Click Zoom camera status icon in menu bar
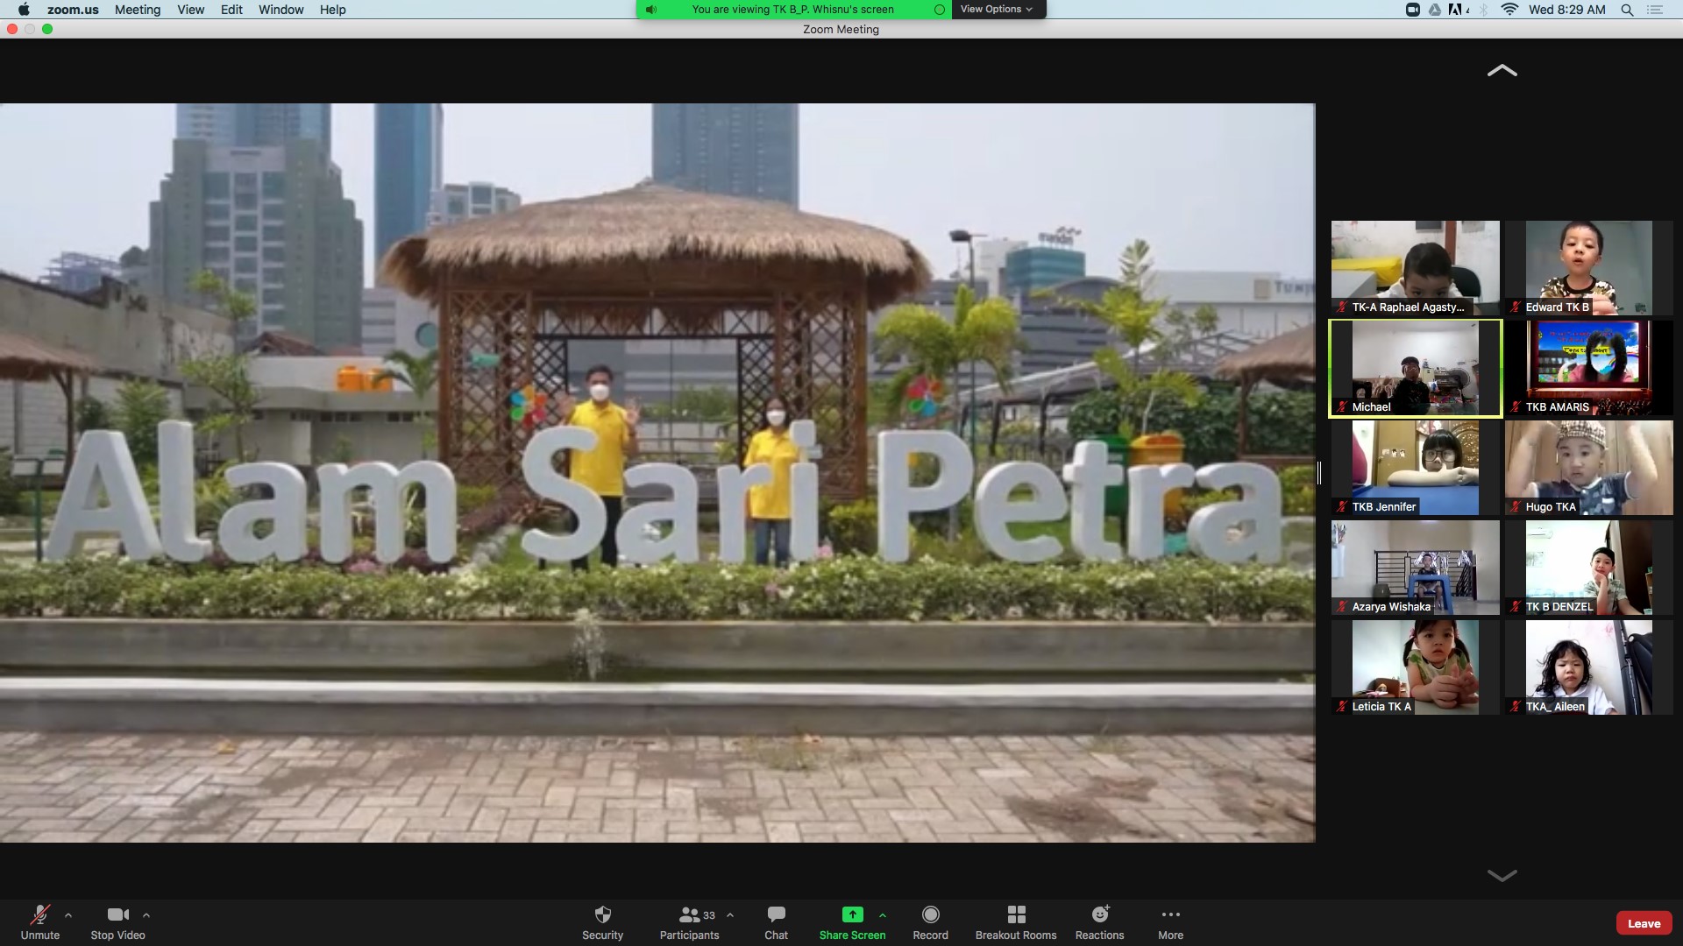 [1412, 10]
